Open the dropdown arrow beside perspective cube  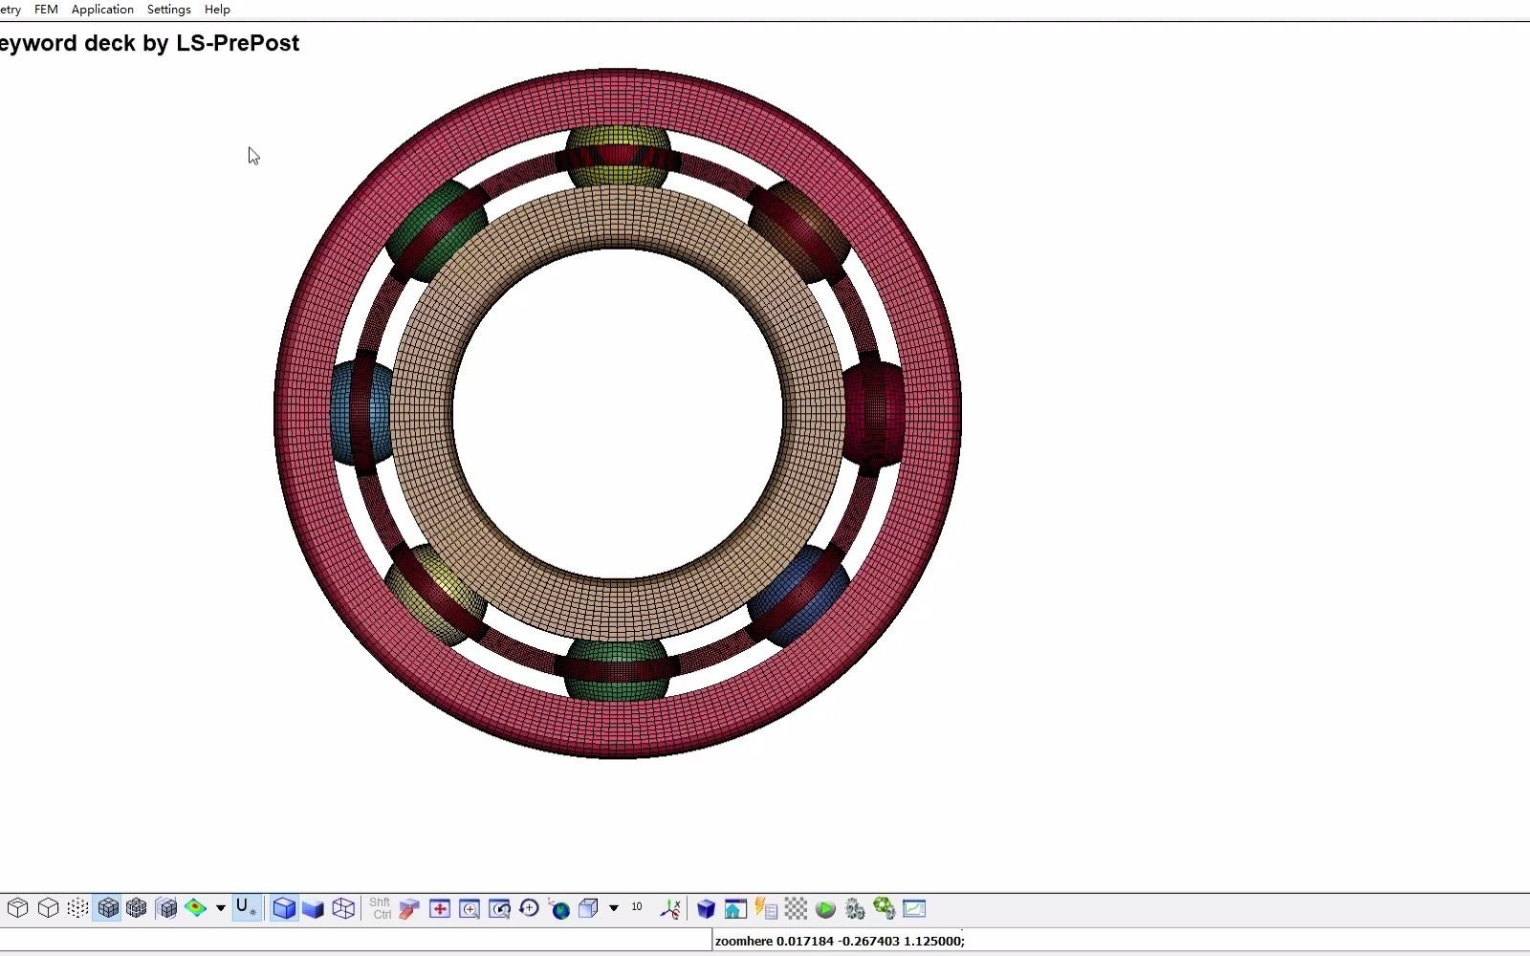click(614, 908)
